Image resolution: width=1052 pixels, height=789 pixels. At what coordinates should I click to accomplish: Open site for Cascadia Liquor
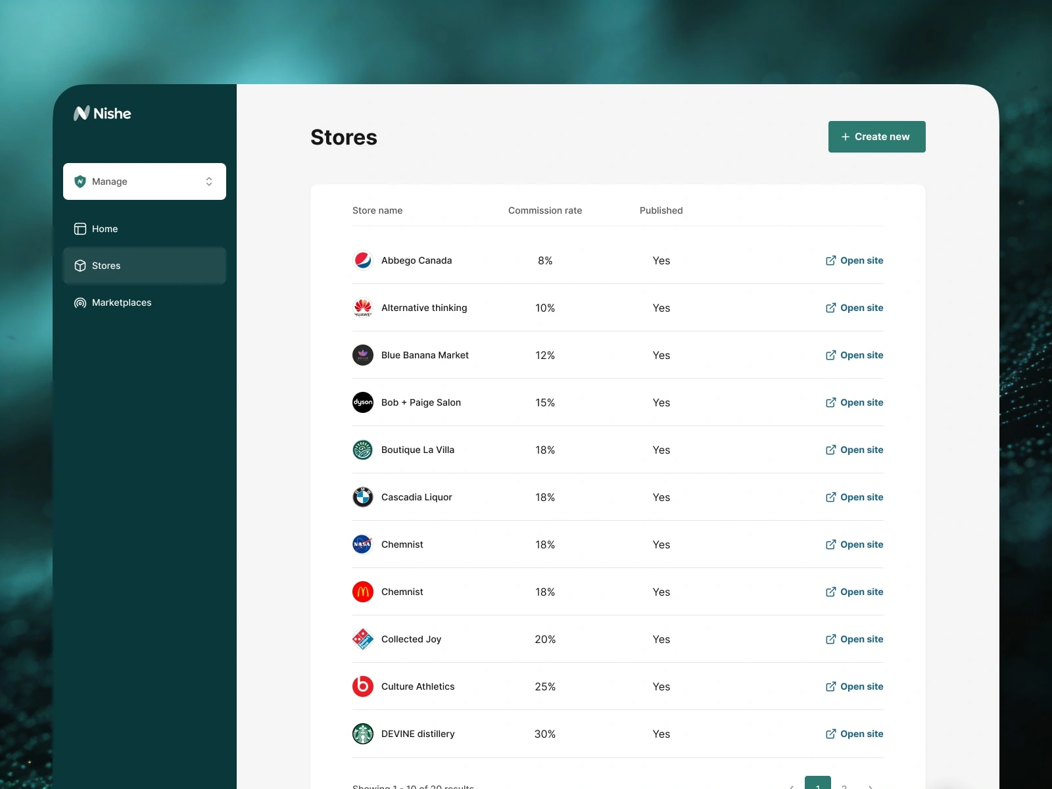(x=854, y=497)
